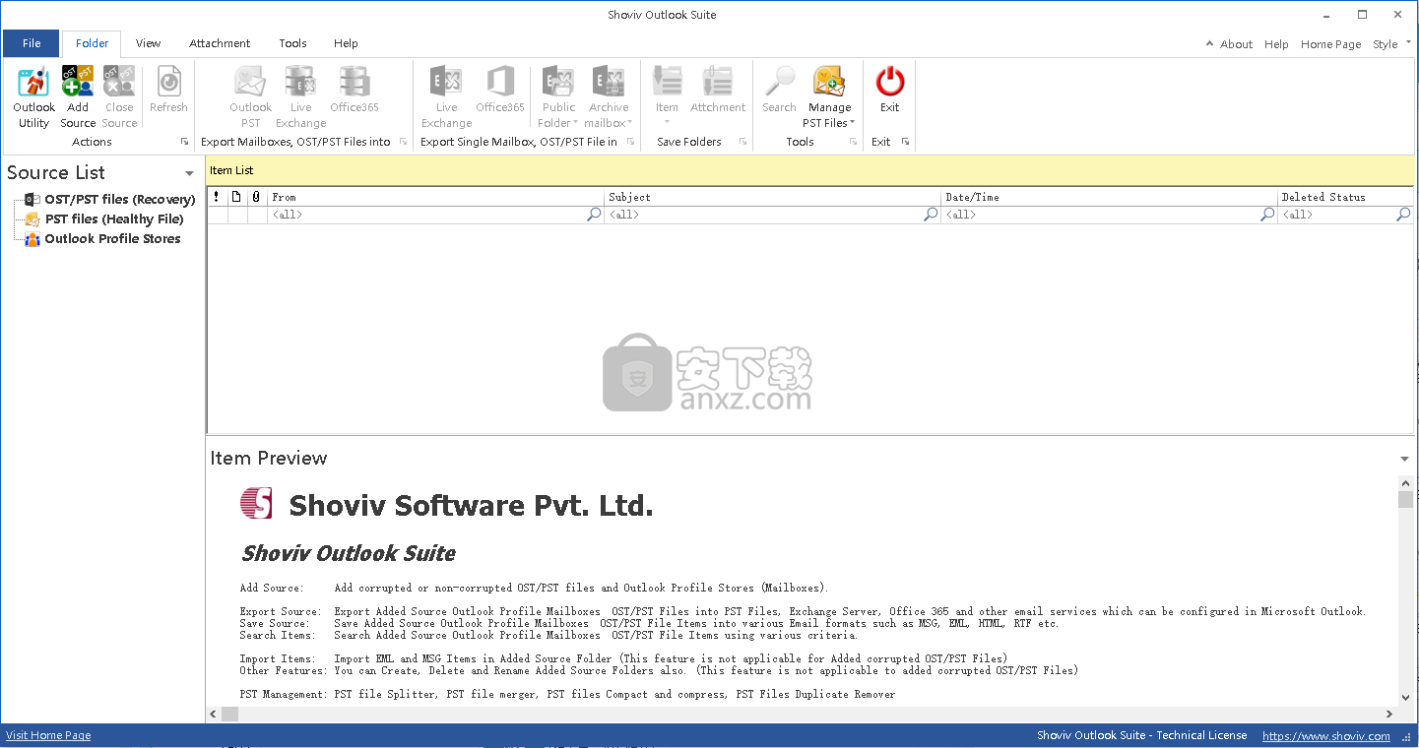Expand the Export Mailboxes group launcher
The width and height of the screenshot is (1419, 748).
click(403, 142)
